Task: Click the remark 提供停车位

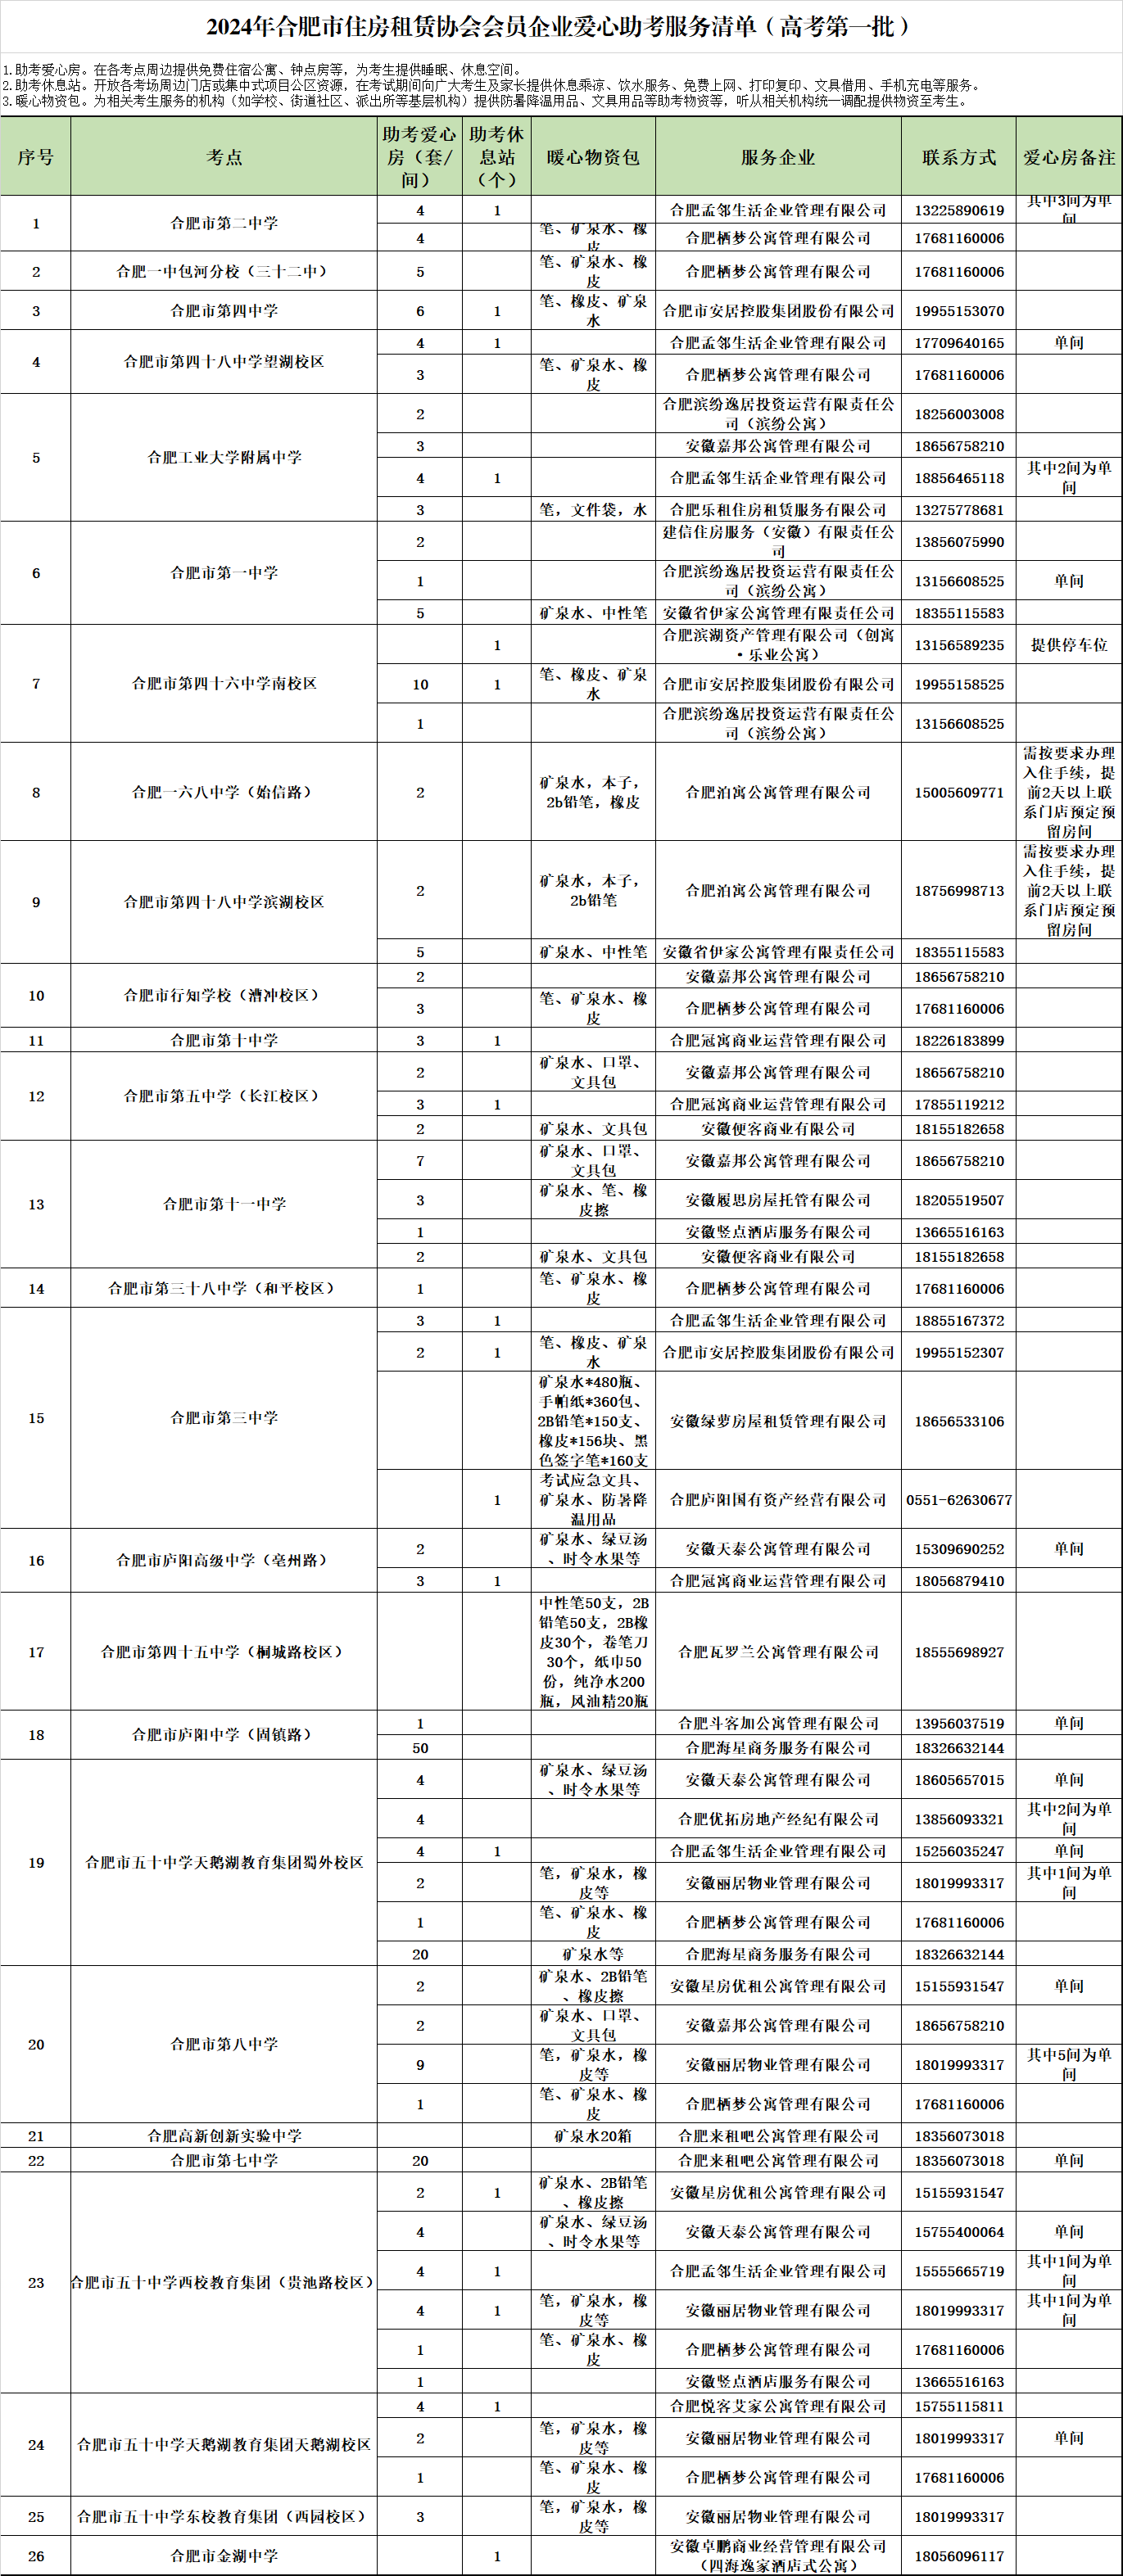Action: [1069, 645]
